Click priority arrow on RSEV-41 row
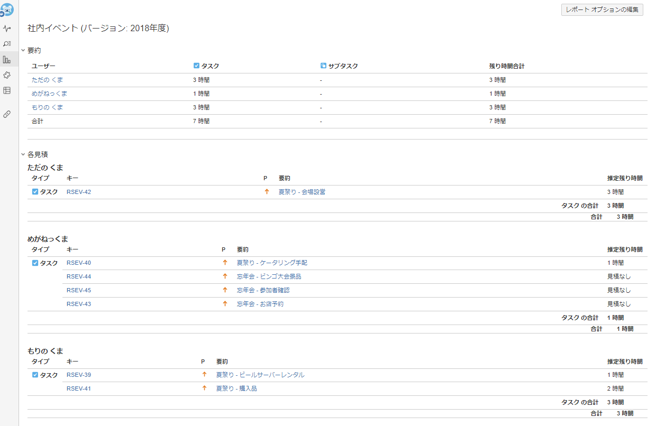This screenshot has height=426, width=656. tap(204, 388)
